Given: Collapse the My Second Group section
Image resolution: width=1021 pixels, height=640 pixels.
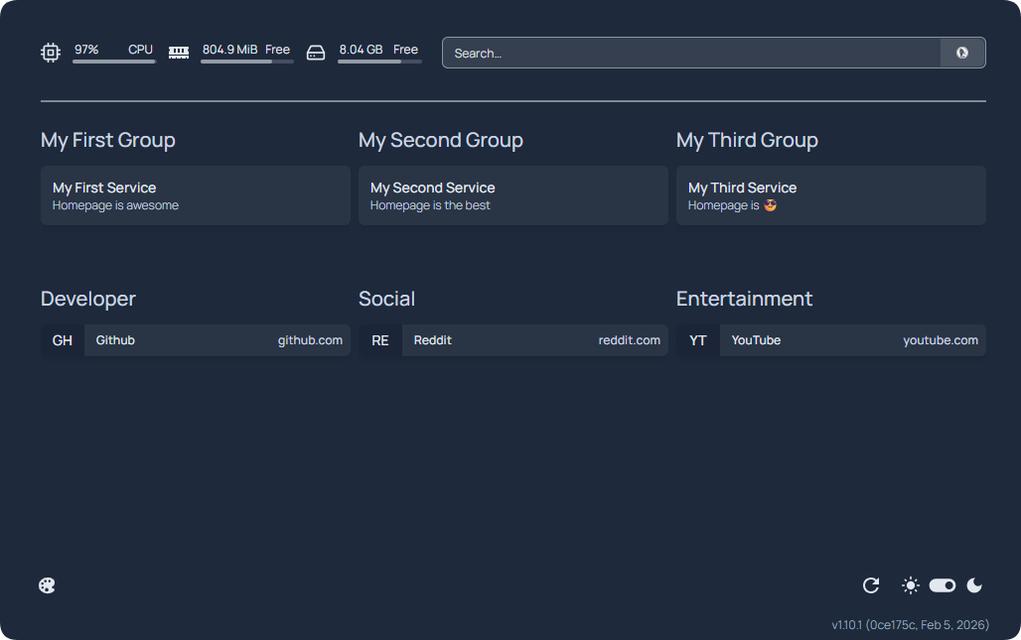Looking at the screenshot, I should (x=441, y=140).
